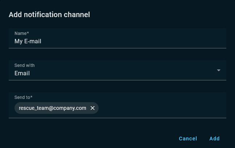The width and height of the screenshot is (235, 148).
Task: Click the empty area of Send to field
Action: (x=162, y=108)
